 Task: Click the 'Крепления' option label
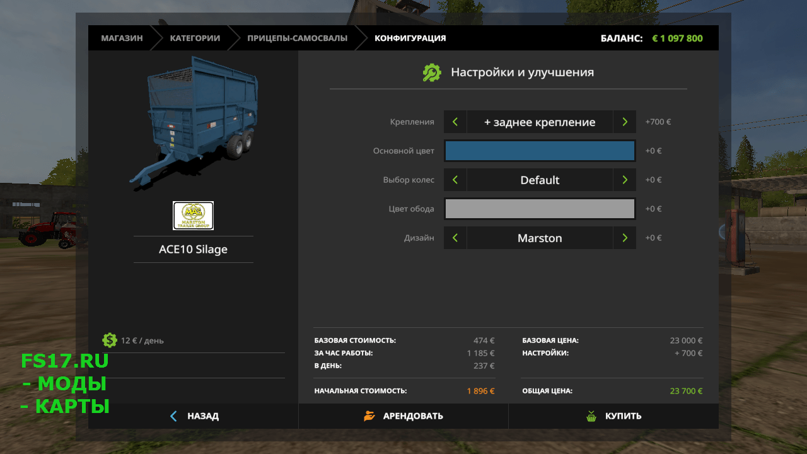point(412,122)
